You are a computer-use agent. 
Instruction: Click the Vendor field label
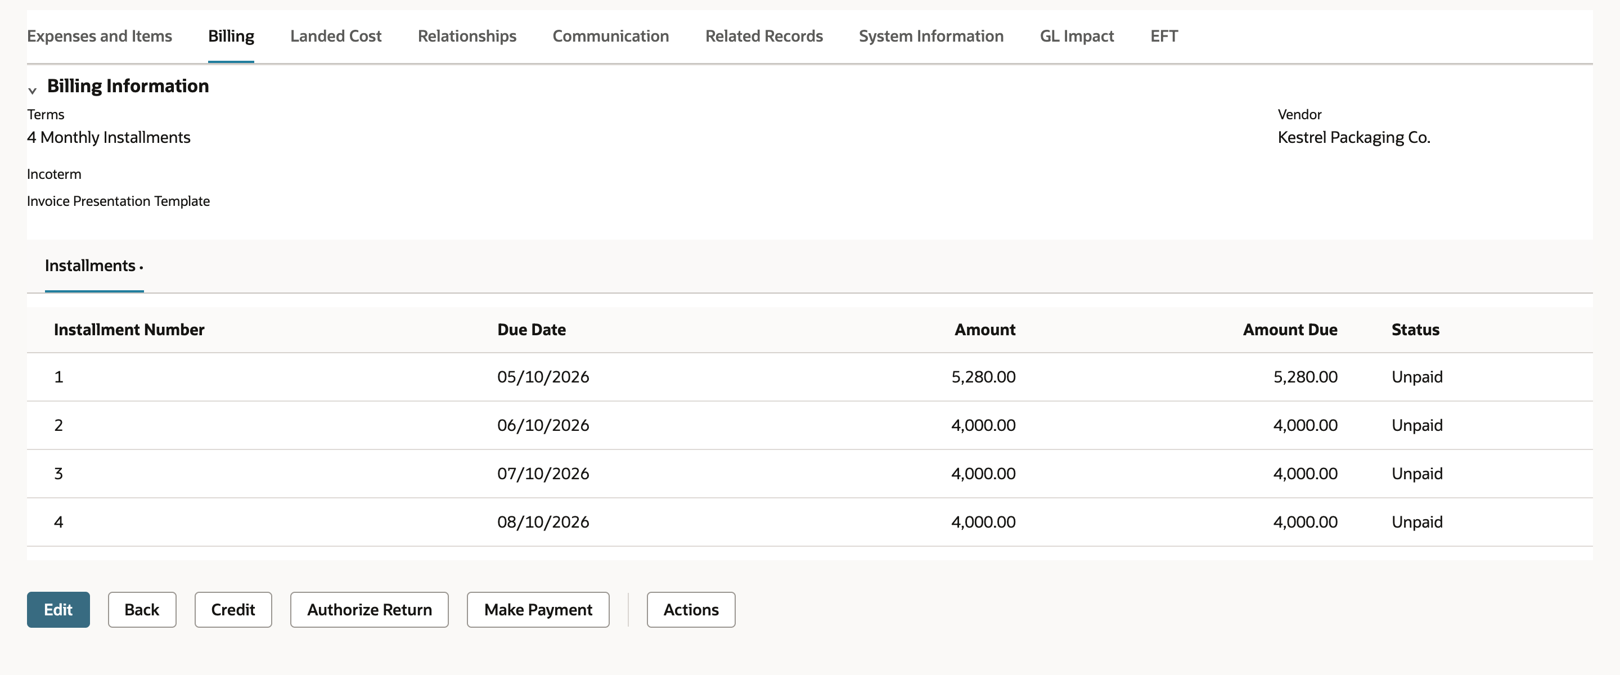[x=1299, y=115]
